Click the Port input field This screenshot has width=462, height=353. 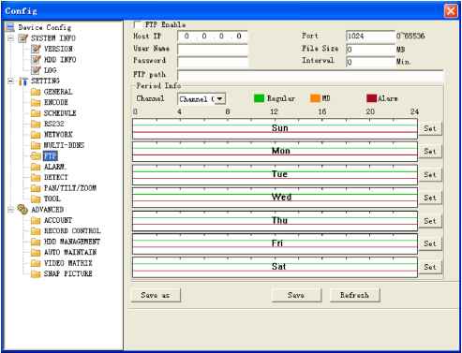point(370,37)
